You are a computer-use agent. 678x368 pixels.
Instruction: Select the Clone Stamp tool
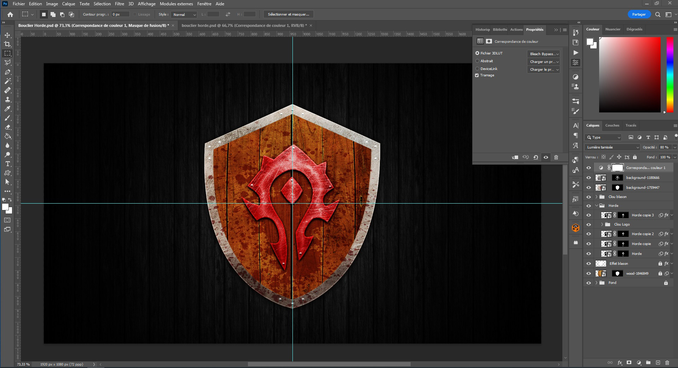click(x=7, y=99)
